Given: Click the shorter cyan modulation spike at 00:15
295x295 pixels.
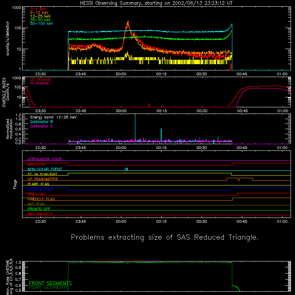Looking at the screenshot, I should click(x=161, y=134).
